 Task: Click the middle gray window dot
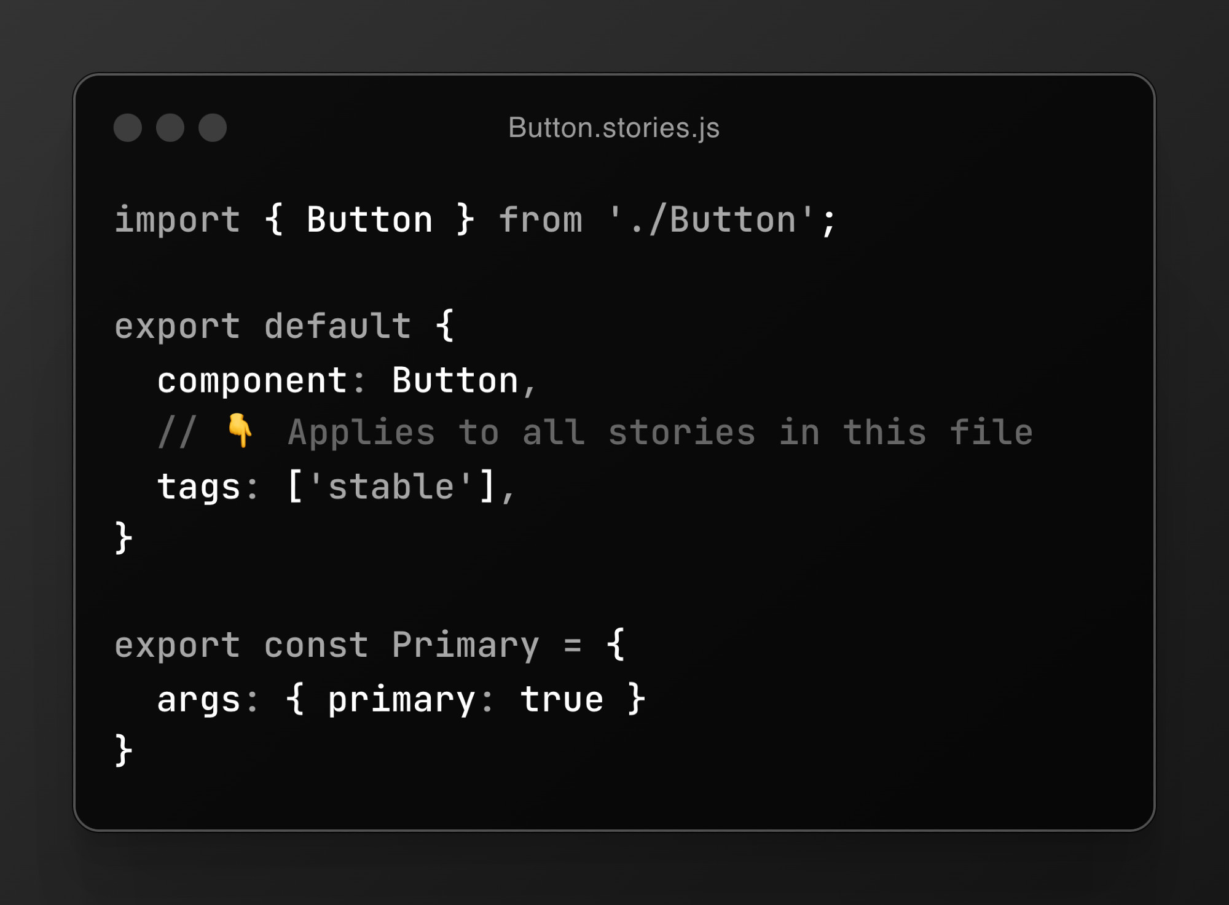(170, 128)
